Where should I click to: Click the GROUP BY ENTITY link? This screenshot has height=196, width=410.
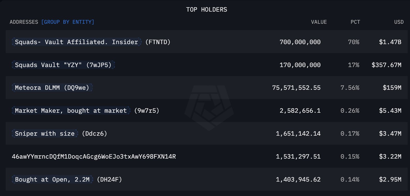(68, 22)
